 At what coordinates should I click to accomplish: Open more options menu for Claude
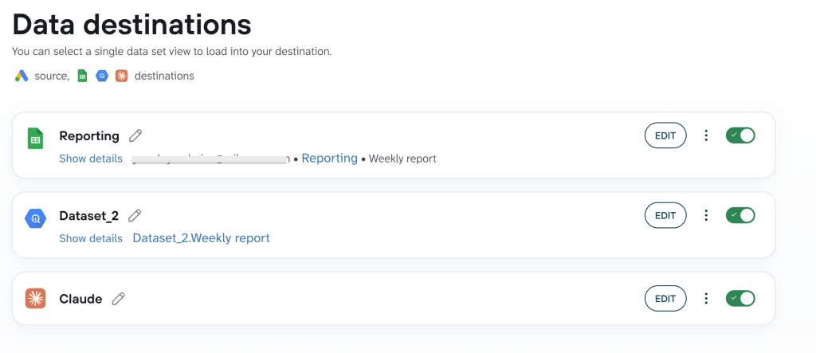pyautogui.click(x=706, y=298)
